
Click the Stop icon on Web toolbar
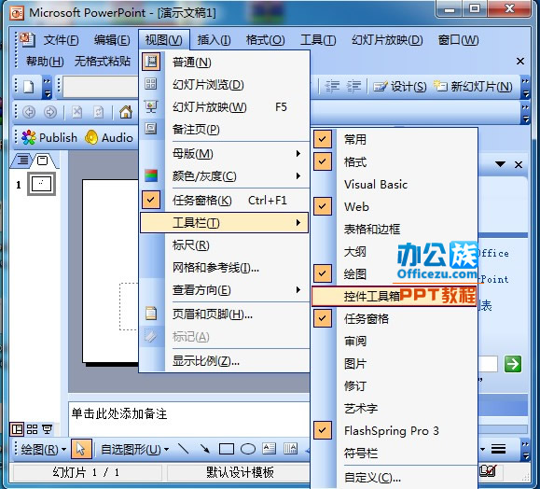(76, 112)
